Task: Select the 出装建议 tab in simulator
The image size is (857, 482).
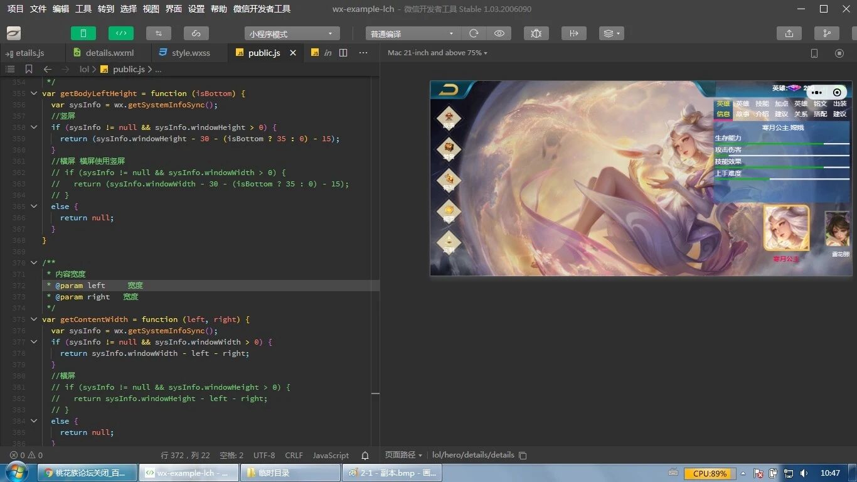Action: [840, 109]
